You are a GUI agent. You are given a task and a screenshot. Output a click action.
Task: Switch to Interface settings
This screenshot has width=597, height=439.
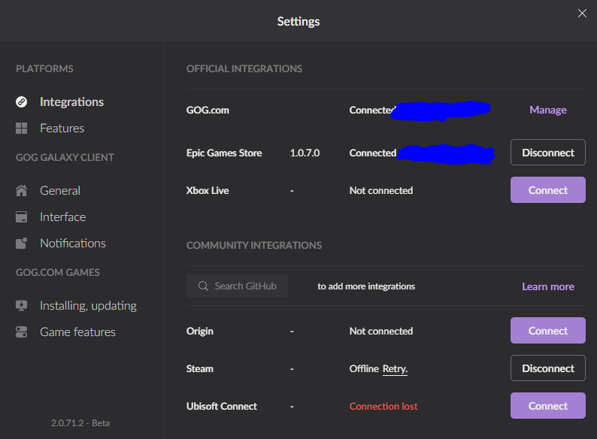pos(63,217)
